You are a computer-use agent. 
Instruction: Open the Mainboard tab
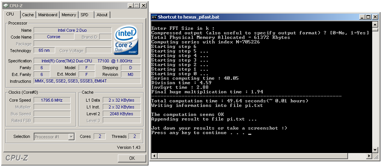tap(48, 15)
